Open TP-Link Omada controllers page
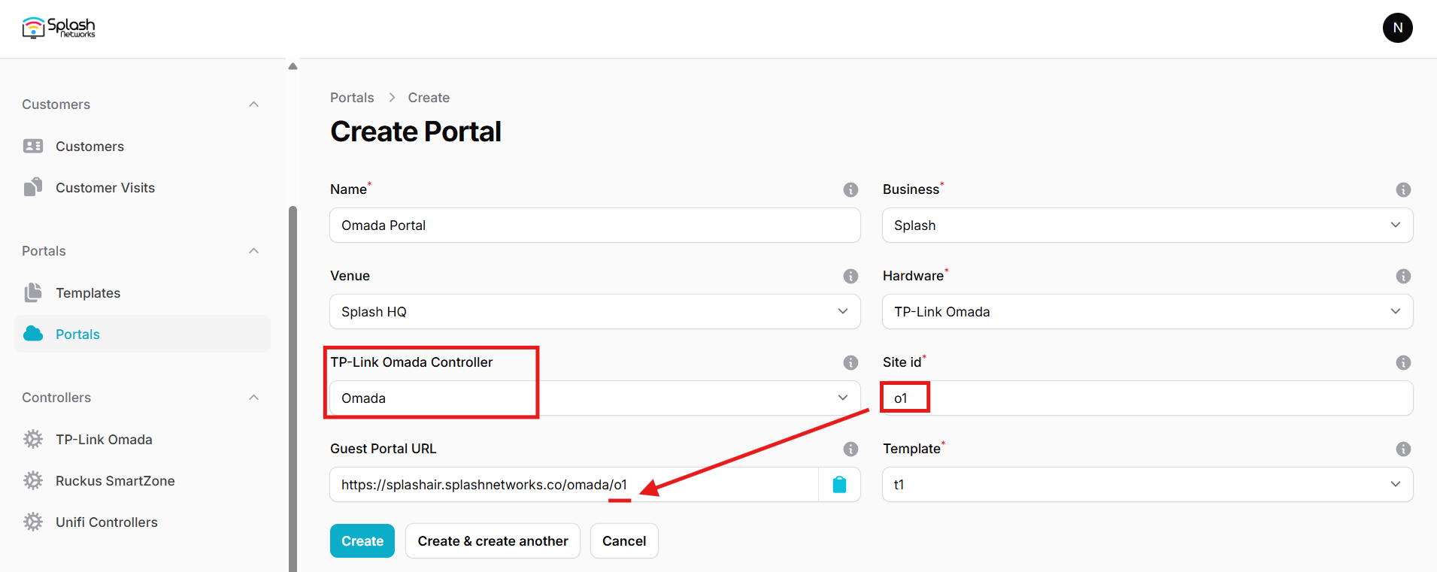This screenshot has height=572, width=1437. (x=143, y=439)
